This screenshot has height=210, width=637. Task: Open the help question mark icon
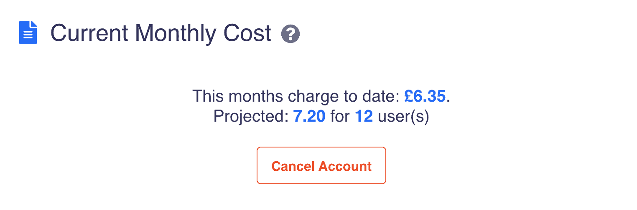coord(290,33)
